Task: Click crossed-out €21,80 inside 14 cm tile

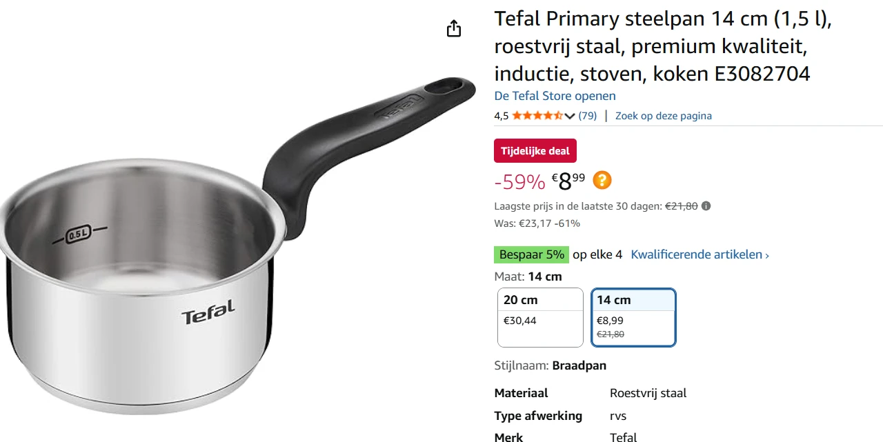Action: (609, 334)
